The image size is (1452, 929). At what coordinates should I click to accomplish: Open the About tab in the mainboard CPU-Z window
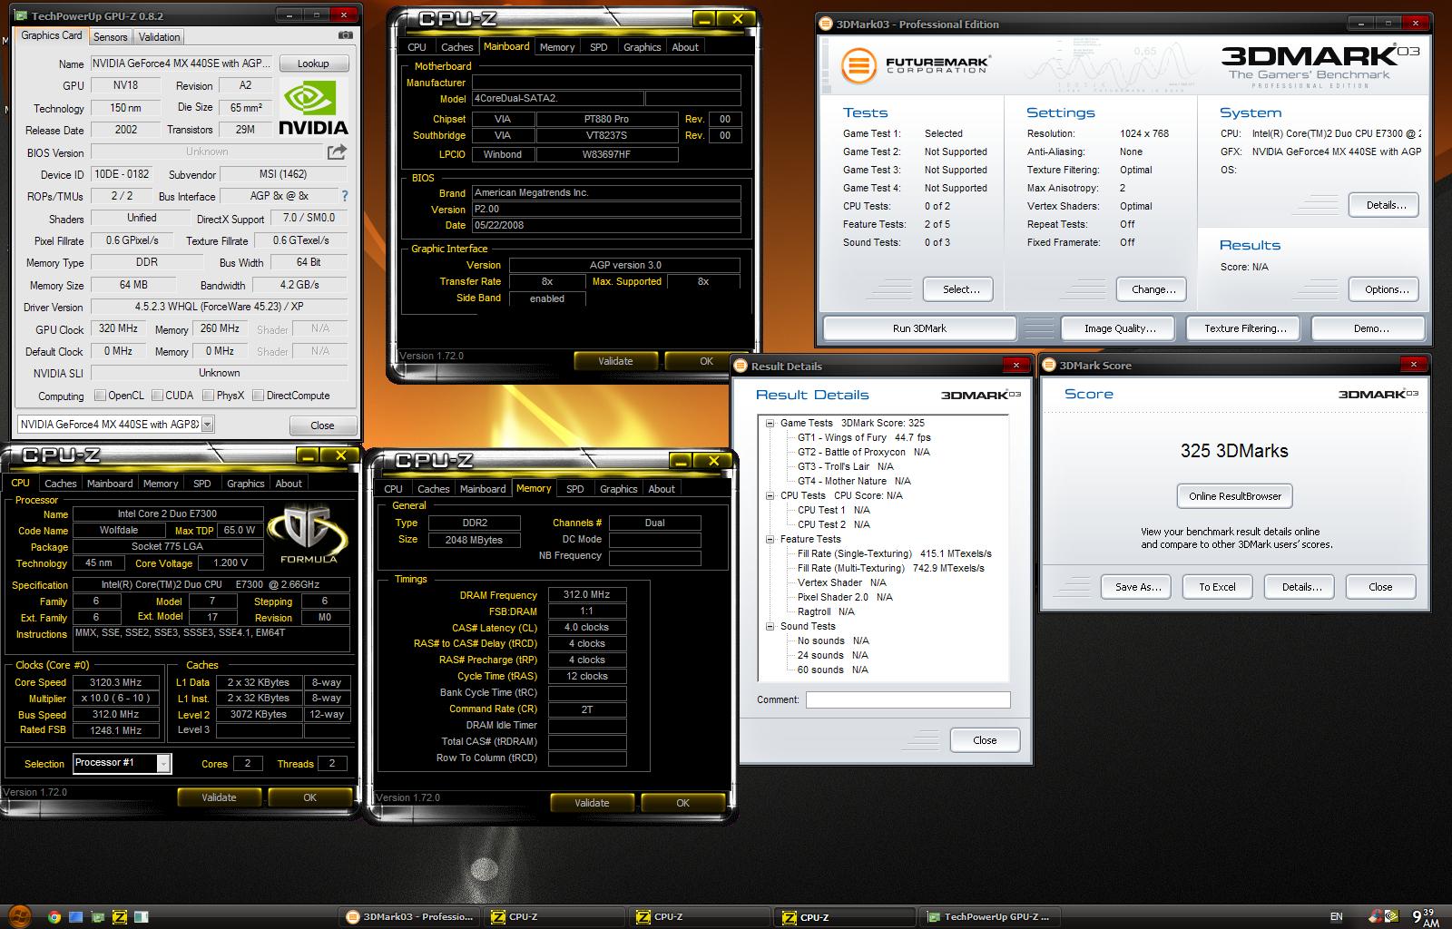click(685, 47)
